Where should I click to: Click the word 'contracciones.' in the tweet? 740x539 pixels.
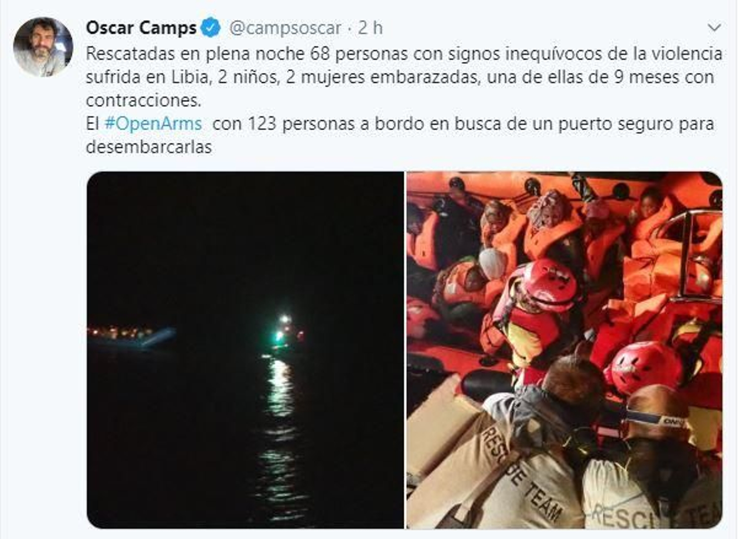144,101
